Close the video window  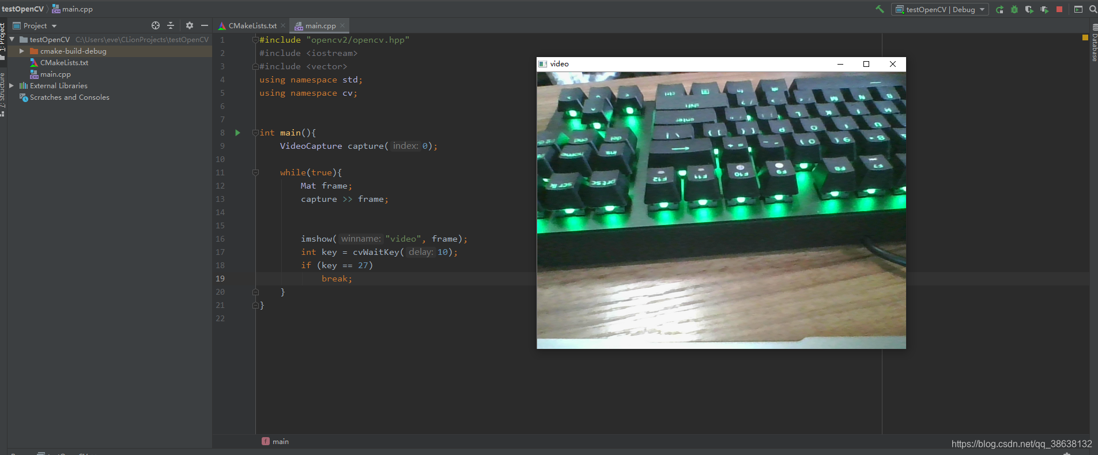pyautogui.click(x=893, y=64)
